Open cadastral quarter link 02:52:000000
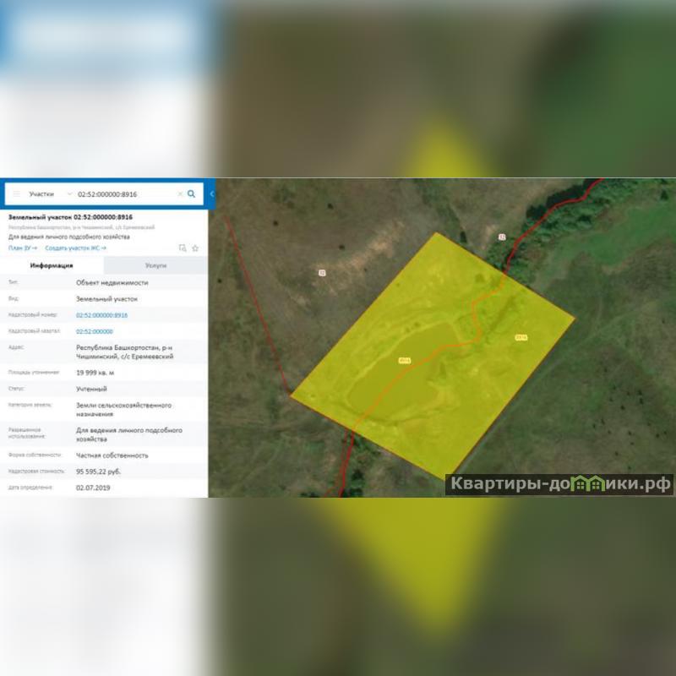Image resolution: width=676 pixels, height=676 pixels. click(x=94, y=331)
